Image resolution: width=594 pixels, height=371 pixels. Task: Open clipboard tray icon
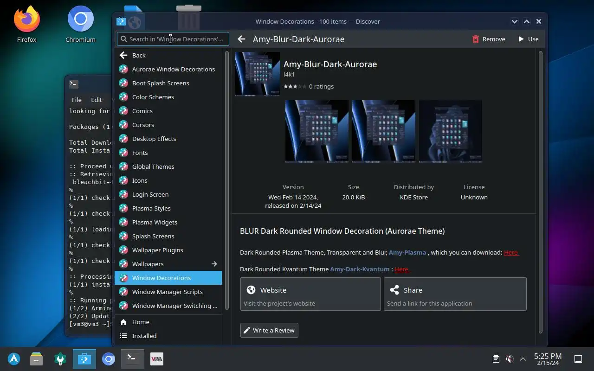point(496,359)
